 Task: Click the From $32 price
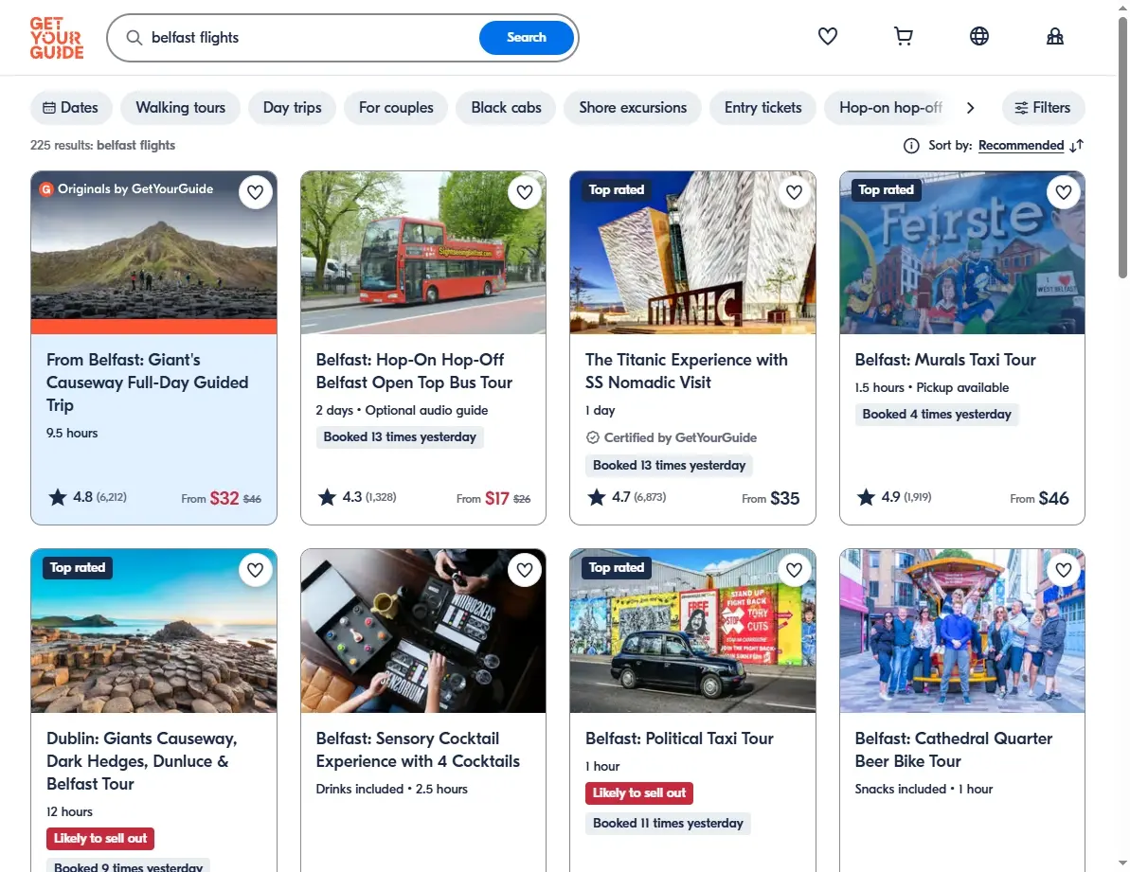222,498
